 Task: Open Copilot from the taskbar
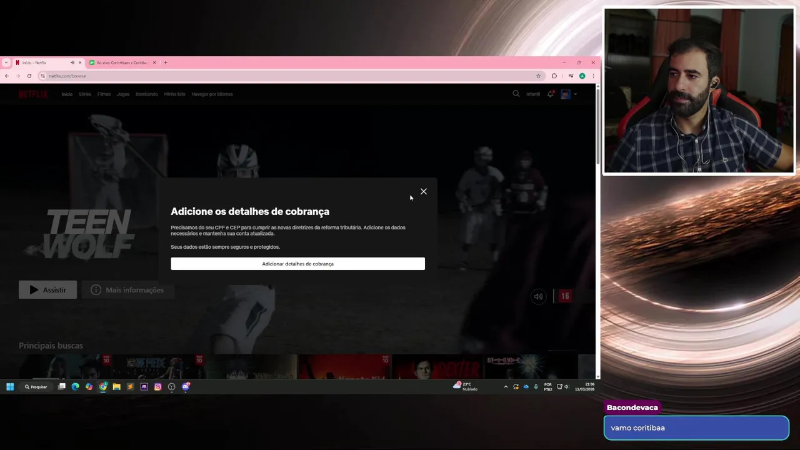click(89, 387)
